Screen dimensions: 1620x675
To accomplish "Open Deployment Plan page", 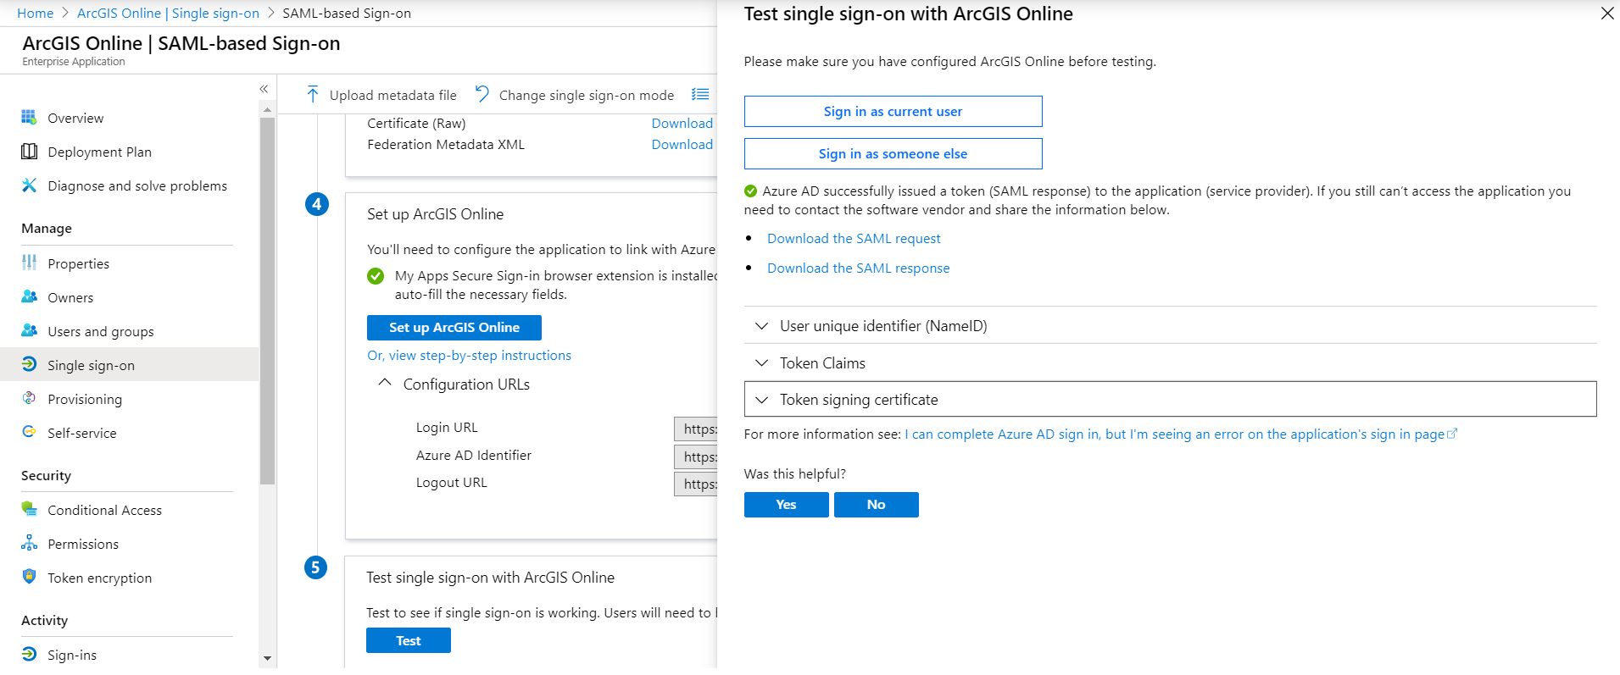I will click(x=99, y=152).
